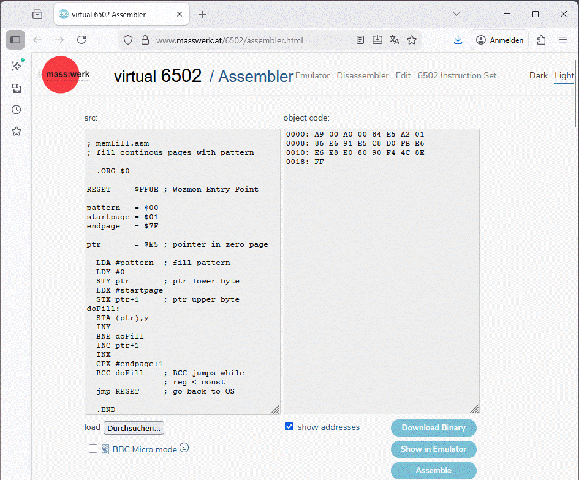The width and height of the screenshot is (579, 480).
Task: Open the browser hamburger application menu
Action: 563,40
